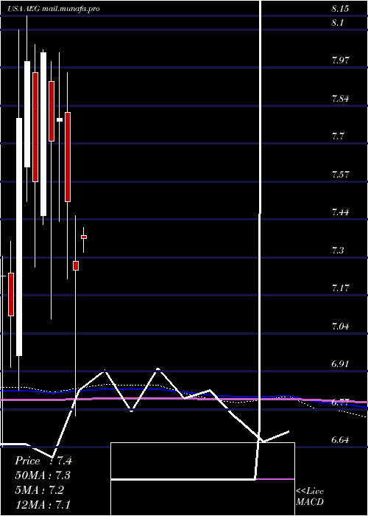This screenshot has width=368, height=516.
Task: Click the '<<Live MACD' label
Action: (310, 497)
